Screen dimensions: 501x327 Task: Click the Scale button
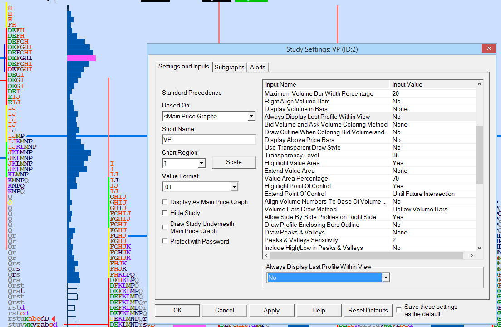[x=234, y=162]
